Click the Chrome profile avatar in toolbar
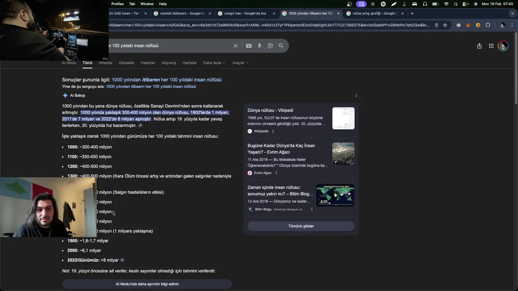This screenshot has width=518, height=291. tap(502, 25)
